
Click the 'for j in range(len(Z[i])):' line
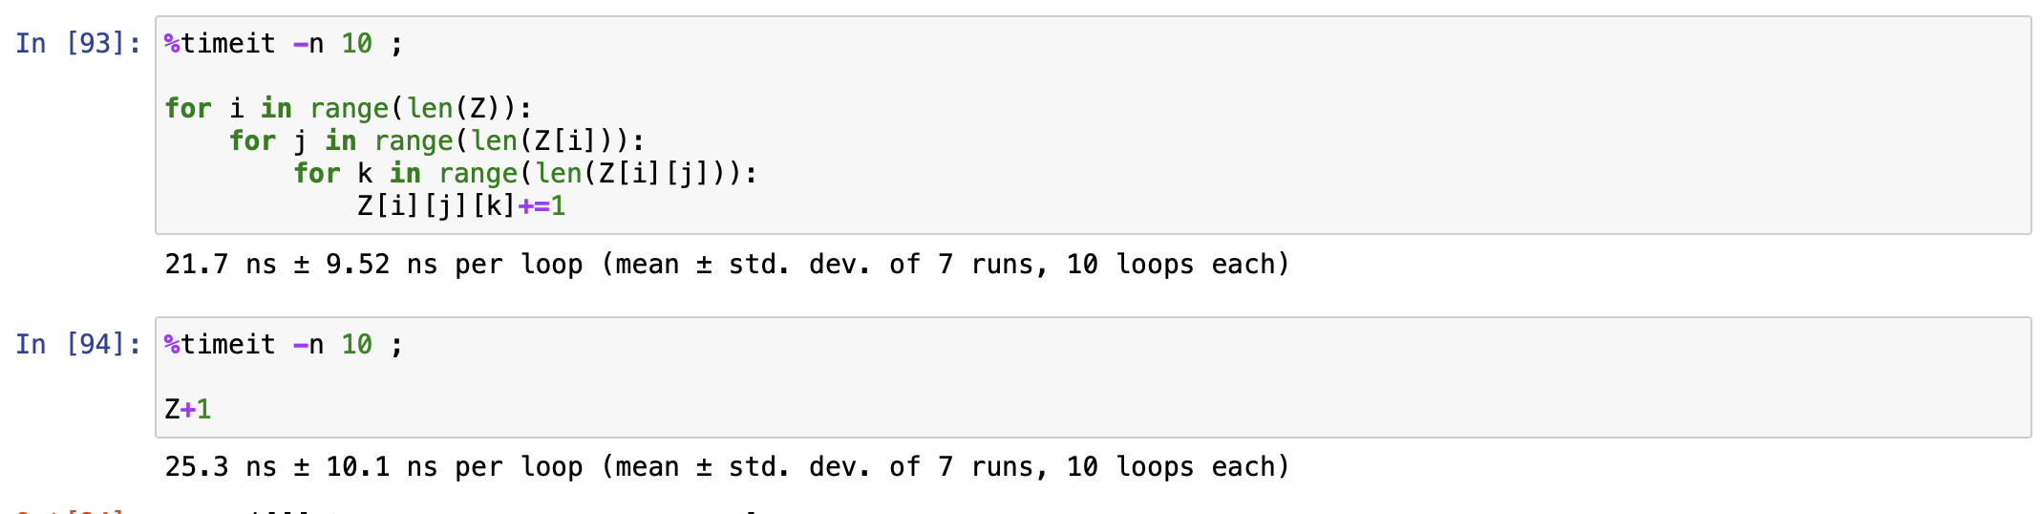pyautogui.click(x=436, y=140)
